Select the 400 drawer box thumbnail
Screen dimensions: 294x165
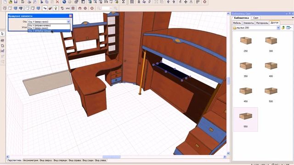(x=271, y=66)
